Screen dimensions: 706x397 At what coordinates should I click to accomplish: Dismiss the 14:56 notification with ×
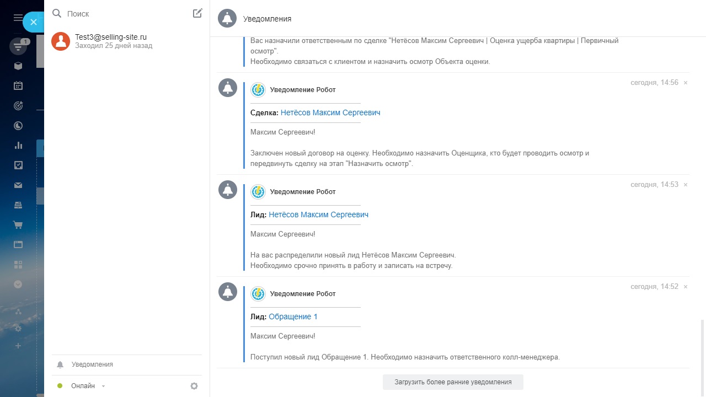coord(686,83)
